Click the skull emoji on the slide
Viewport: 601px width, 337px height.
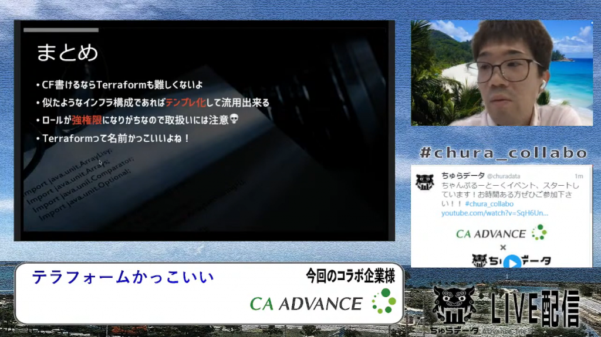234,119
